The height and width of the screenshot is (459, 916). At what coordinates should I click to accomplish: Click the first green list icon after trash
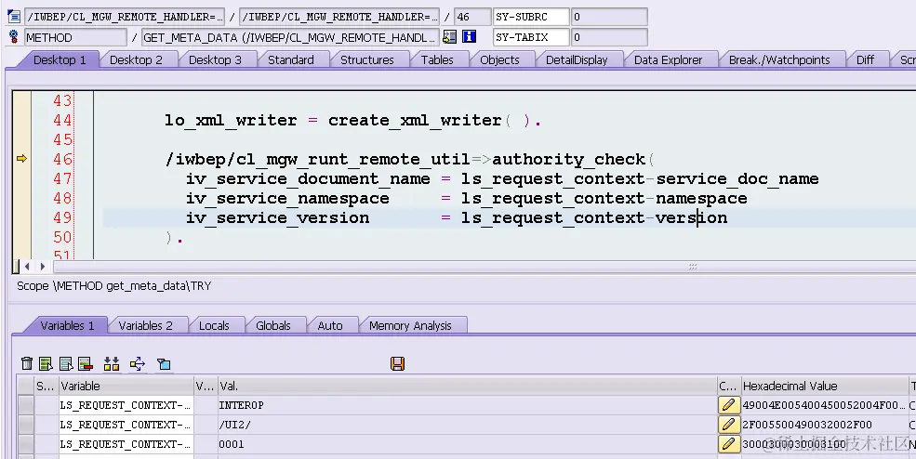tap(46, 364)
